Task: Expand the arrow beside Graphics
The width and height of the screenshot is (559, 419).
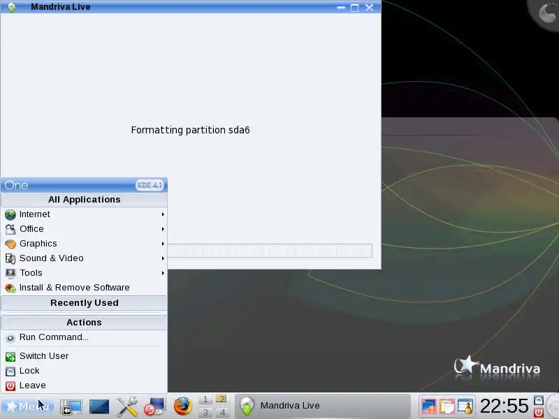Action: coord(163,244)
